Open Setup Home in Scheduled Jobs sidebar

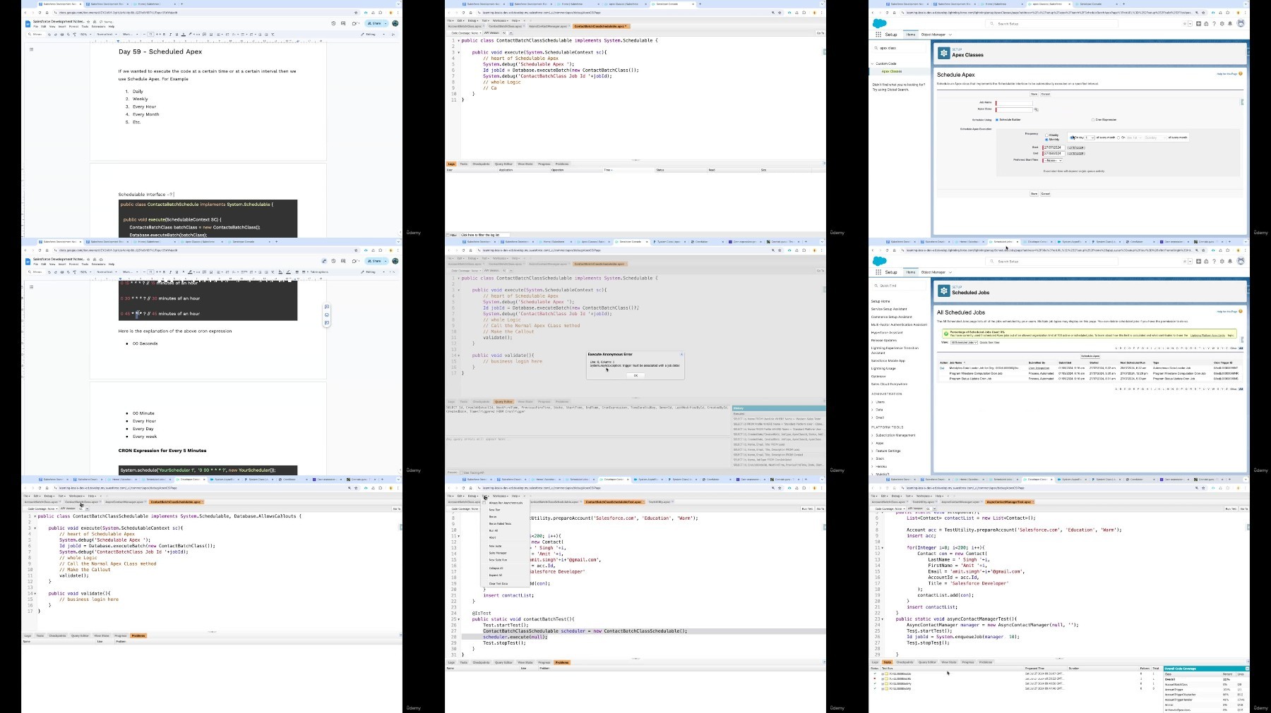pos(881,301)
